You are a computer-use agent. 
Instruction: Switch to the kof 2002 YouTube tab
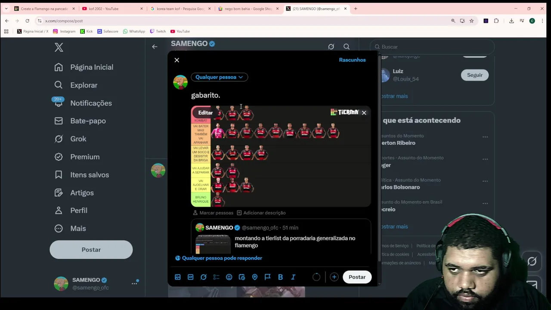(112, 9)
